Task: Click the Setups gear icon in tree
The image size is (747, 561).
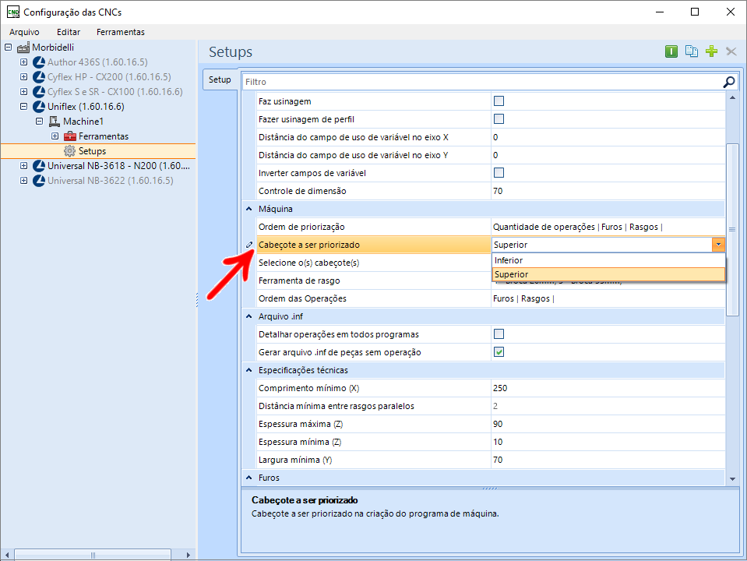Action: pos(69,151)
